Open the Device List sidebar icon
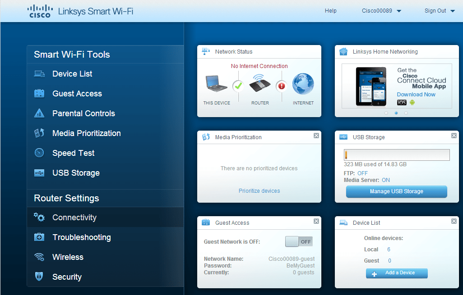463x295 pixels. (x=40, y=73)
